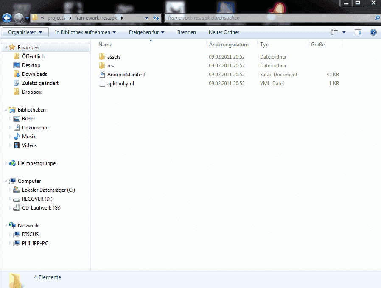Expand arrow after framework-res.apk breadcrumb
The image size is (381, 288).
[x=122, y=18]
